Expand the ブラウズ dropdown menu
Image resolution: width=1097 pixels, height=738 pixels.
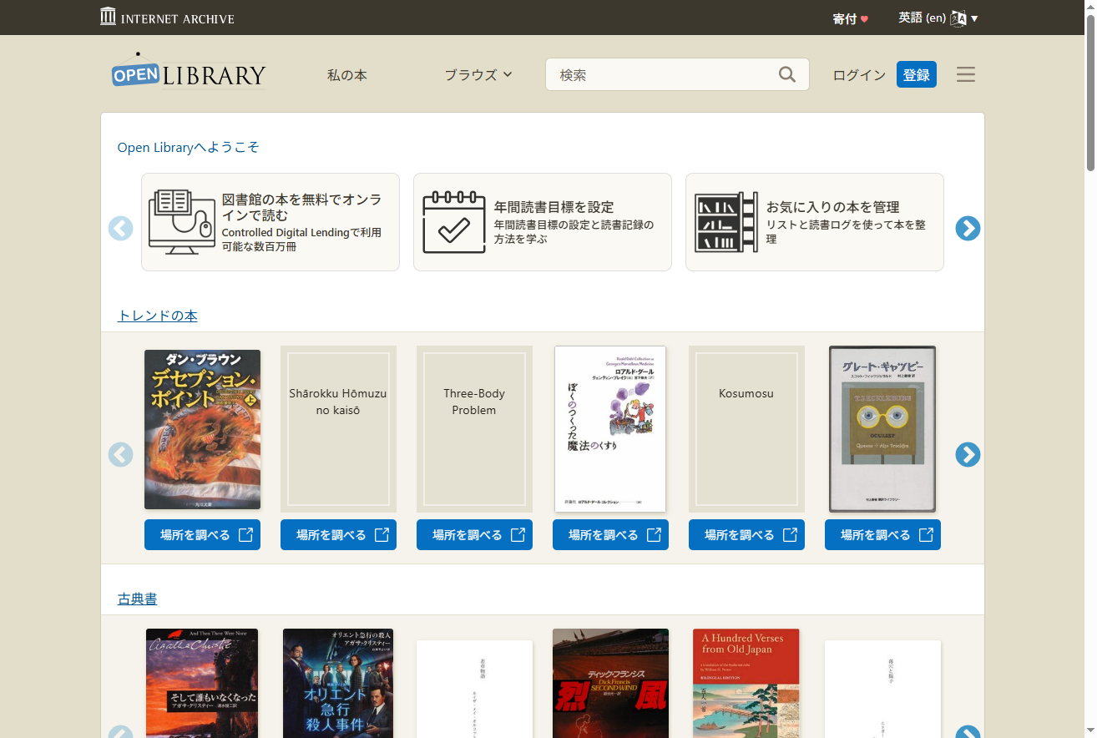478,74
